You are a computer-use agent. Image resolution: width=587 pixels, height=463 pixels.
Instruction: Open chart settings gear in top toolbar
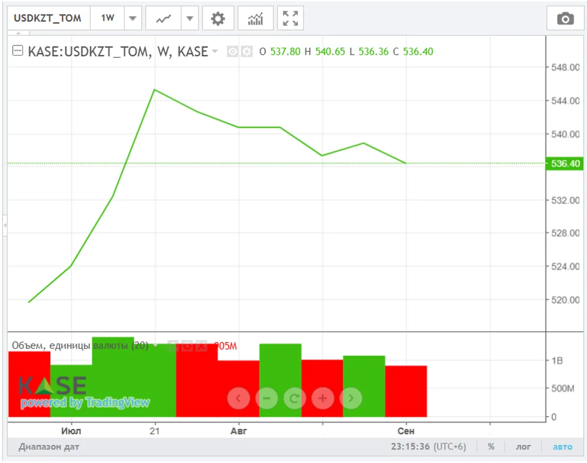[x=218, y=19]
